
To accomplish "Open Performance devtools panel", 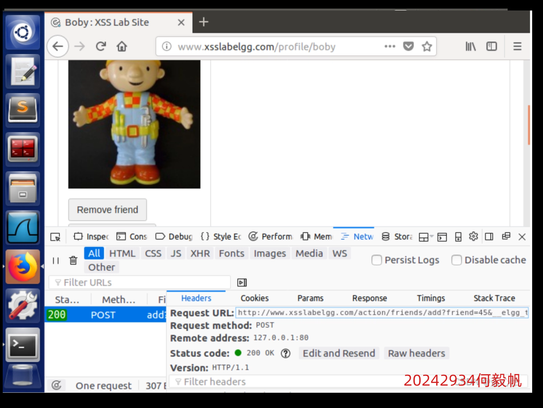I will click(x=271, y=236).
